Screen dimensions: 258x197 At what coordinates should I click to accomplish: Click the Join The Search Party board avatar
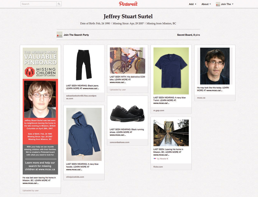[x=59, y=35]
